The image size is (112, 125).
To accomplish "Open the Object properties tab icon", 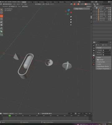I will click(94, 61).
